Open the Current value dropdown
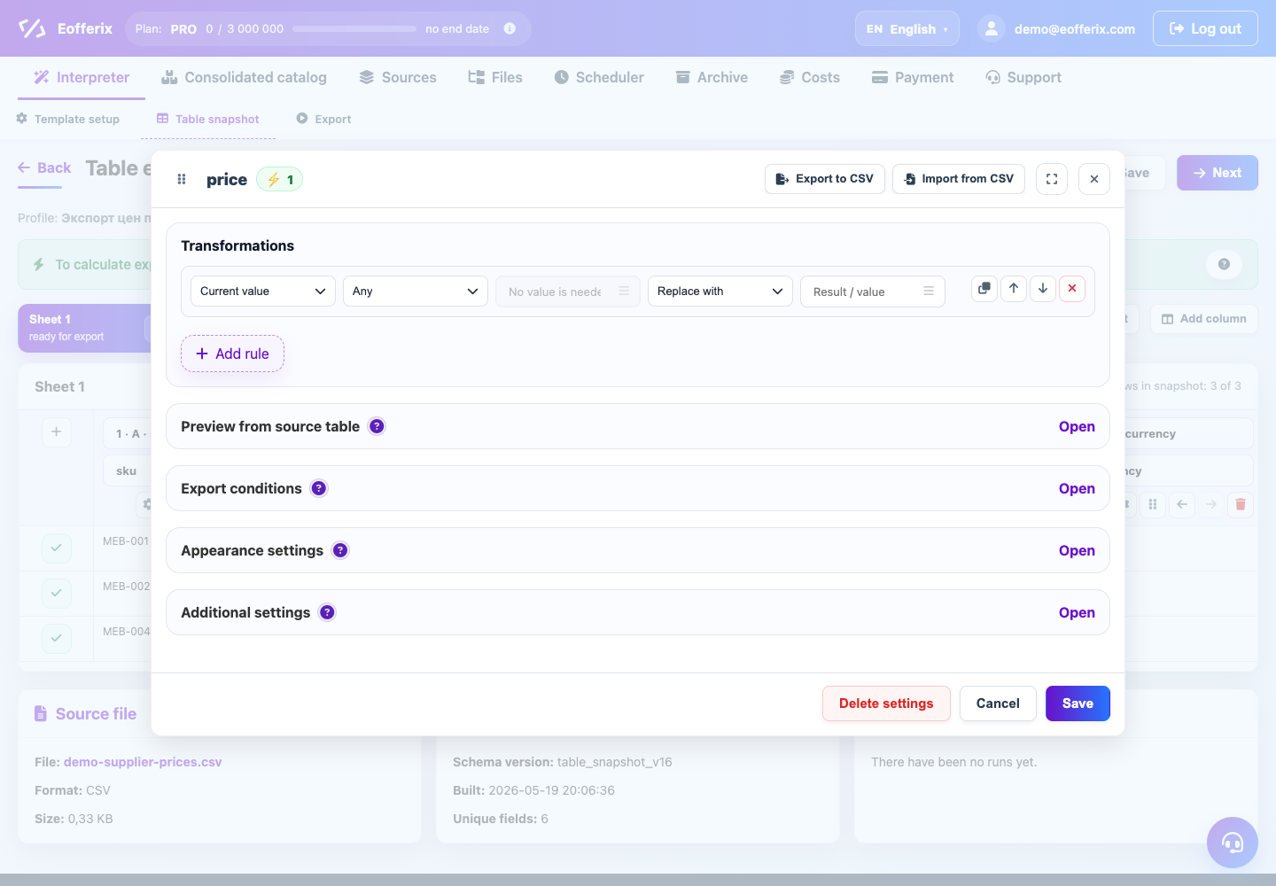 point(263,291)
